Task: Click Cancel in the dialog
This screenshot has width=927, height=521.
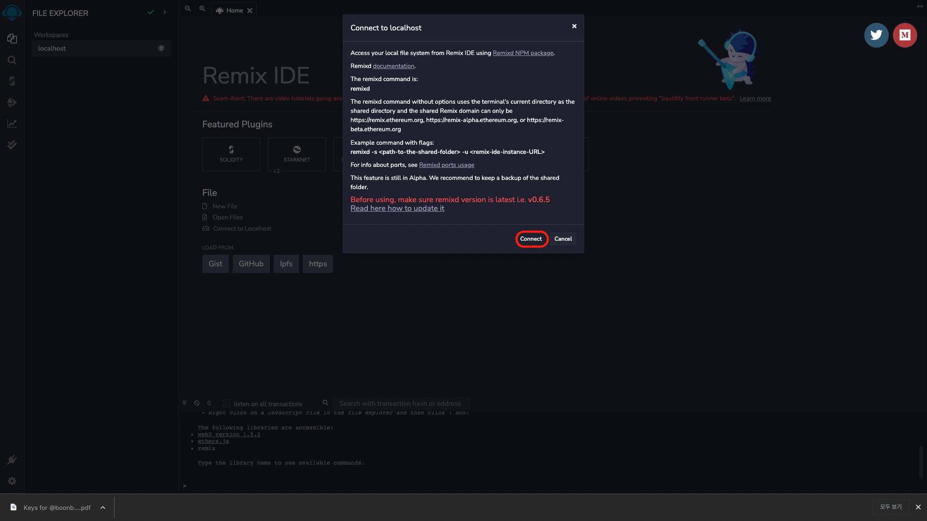Action: 563,239
